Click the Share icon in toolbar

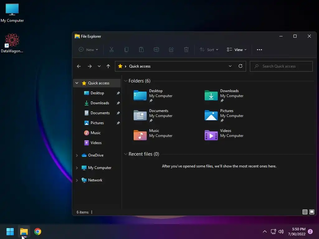171,49
